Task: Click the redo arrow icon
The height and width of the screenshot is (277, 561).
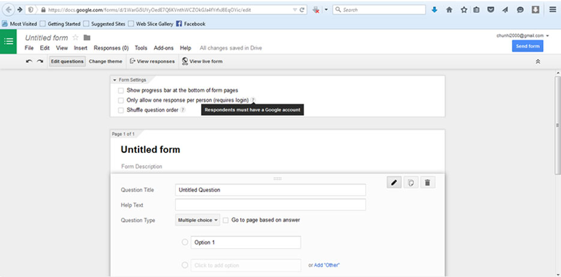Action: tap(40, 61)
